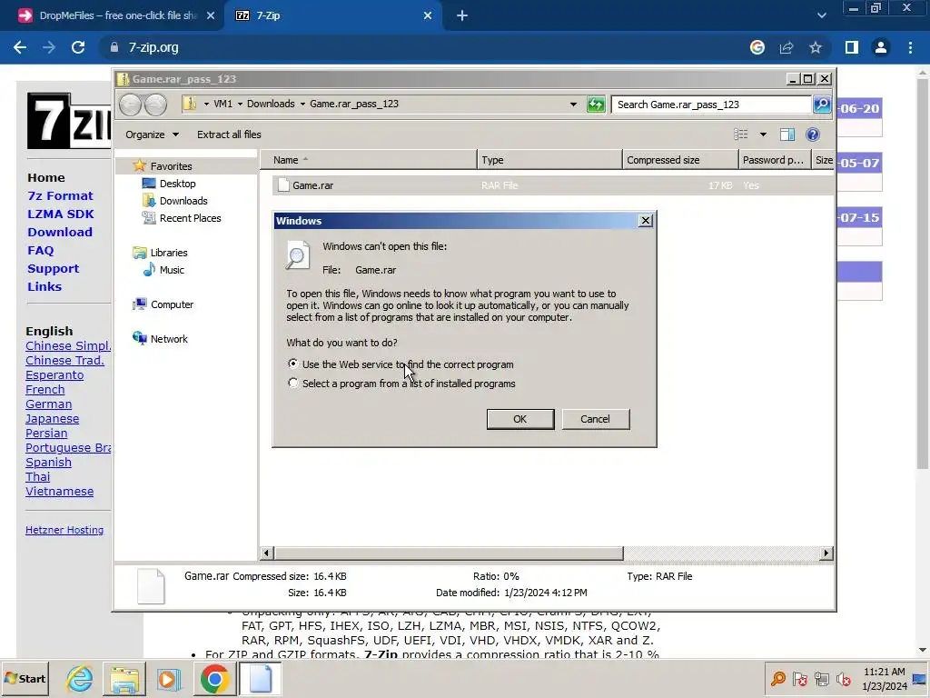This screenshot has width=930, height=698.
Task: Switch to the DropMeFiles browser tab
Action: 117,15
